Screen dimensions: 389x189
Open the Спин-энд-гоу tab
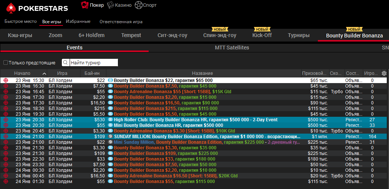pyautogui.click(x=219, y=36)
